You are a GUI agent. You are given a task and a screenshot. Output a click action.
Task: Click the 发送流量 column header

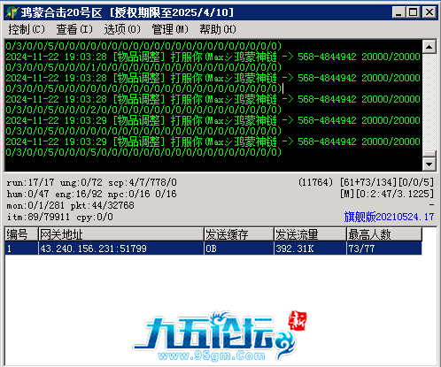pos(310,234)
